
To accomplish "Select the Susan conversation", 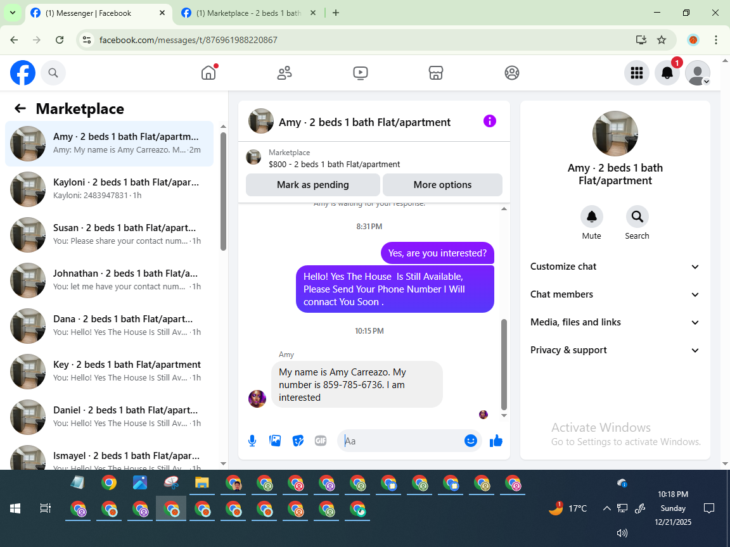I will 109,234.
